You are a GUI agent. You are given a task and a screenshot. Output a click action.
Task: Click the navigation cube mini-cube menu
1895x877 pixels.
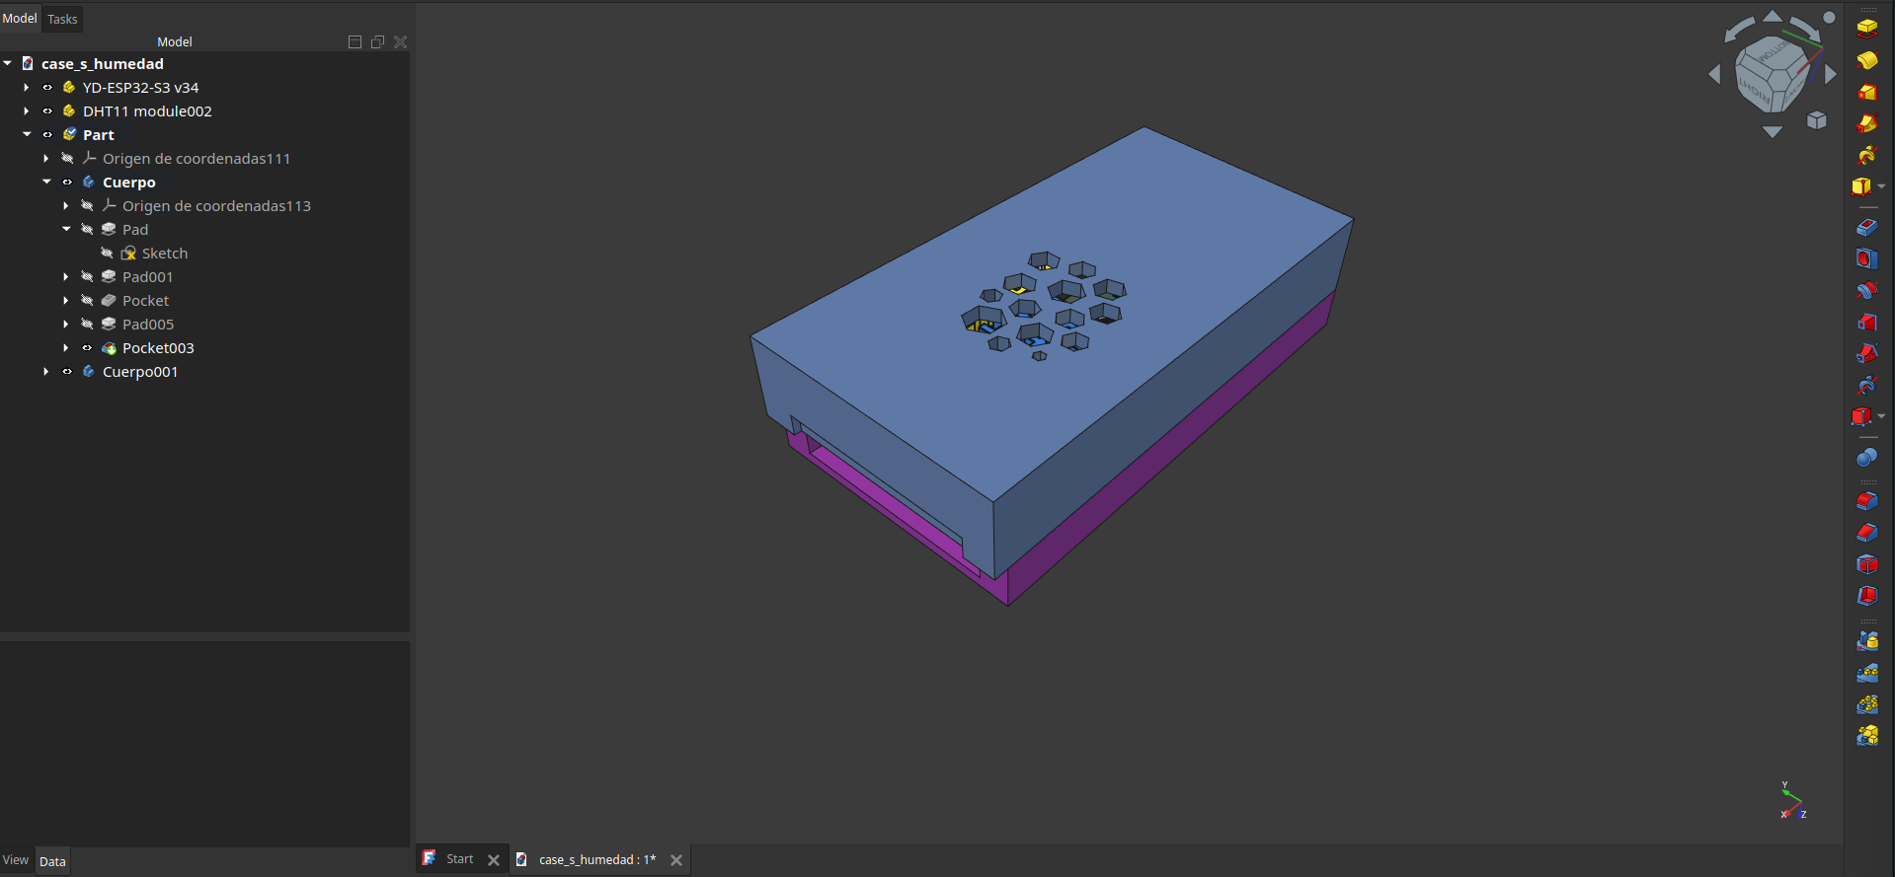1816,120
